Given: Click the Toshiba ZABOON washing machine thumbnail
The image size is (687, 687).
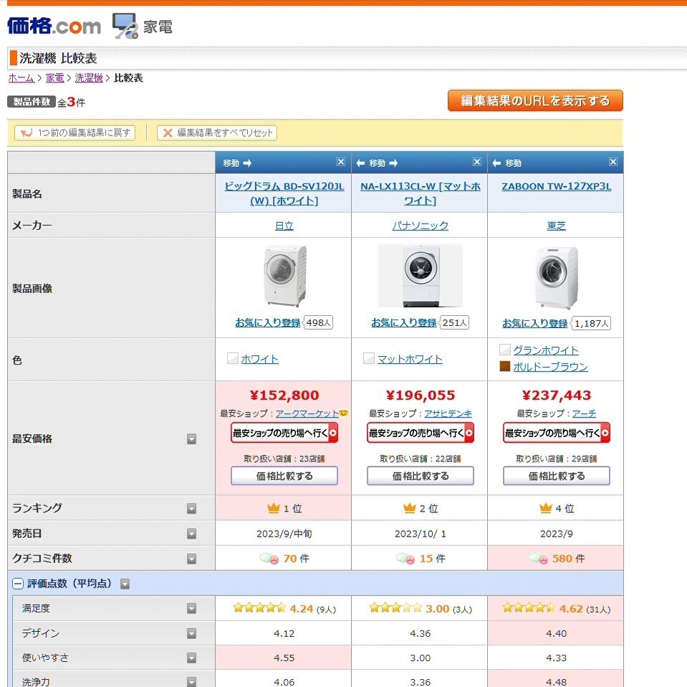Looking at the screenshot, I should click(557, 278).
